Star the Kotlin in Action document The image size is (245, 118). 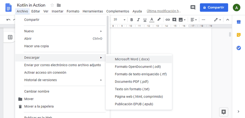tap(52, 5)
